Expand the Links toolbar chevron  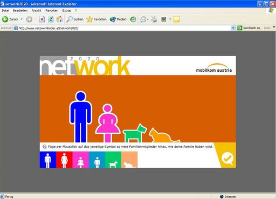coord(274,27)
